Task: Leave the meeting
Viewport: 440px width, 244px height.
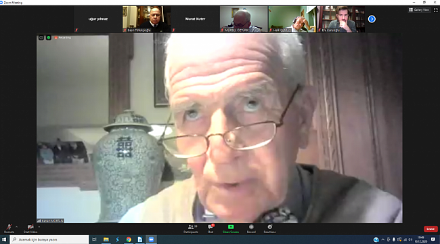Action: [x=431, y=229]
